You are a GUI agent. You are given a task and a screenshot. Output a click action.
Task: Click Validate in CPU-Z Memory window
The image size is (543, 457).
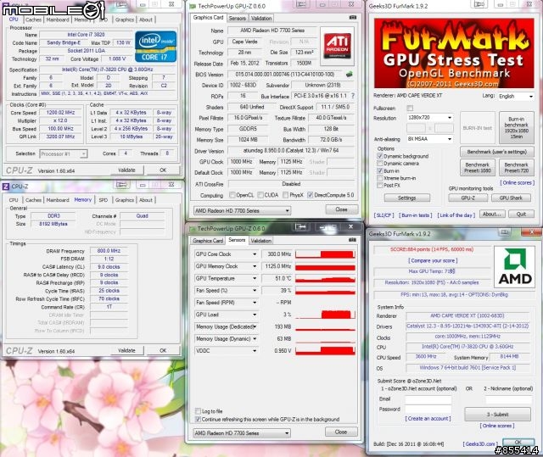pos(126,351)
